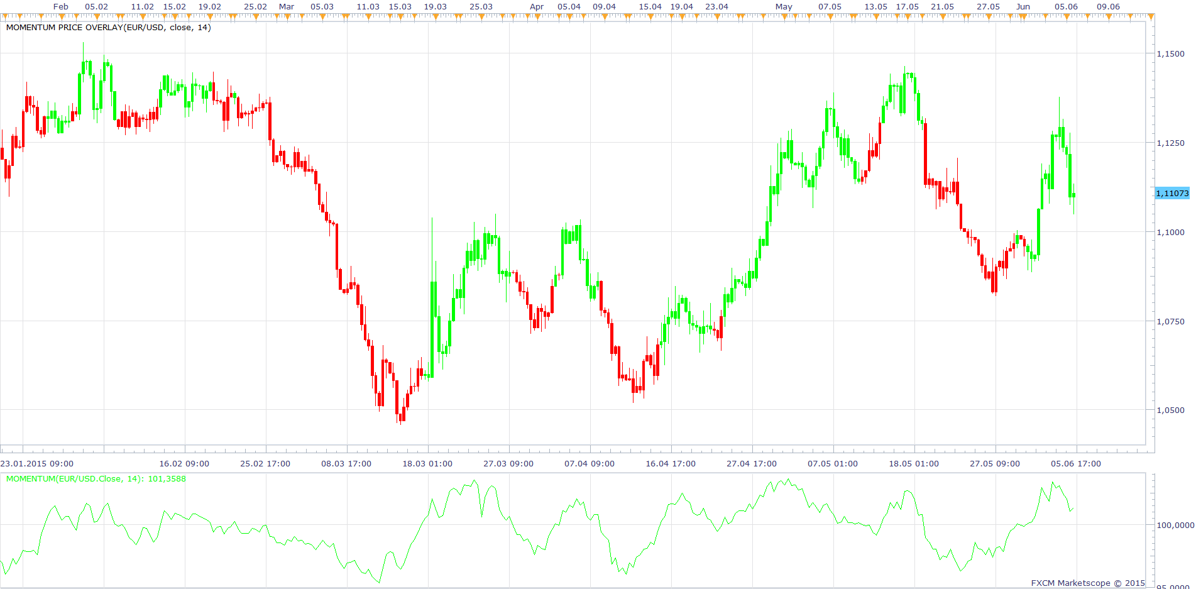Click the May month label on top ruler
This screenshot has height=589, width=1196.
784,7
